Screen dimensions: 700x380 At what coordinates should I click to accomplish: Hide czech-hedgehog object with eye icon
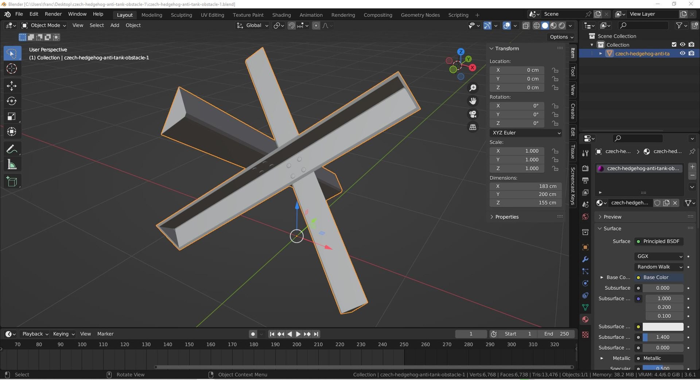[x=682, y=53]
